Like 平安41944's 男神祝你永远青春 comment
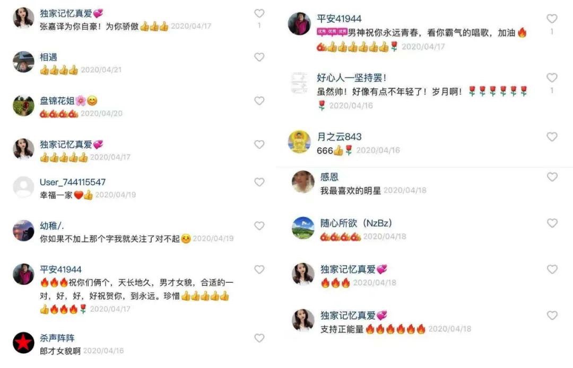 point(552,19)
